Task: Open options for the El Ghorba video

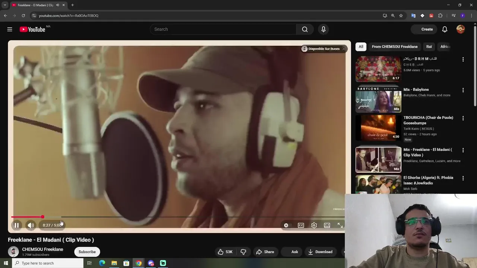Action: 463,178
